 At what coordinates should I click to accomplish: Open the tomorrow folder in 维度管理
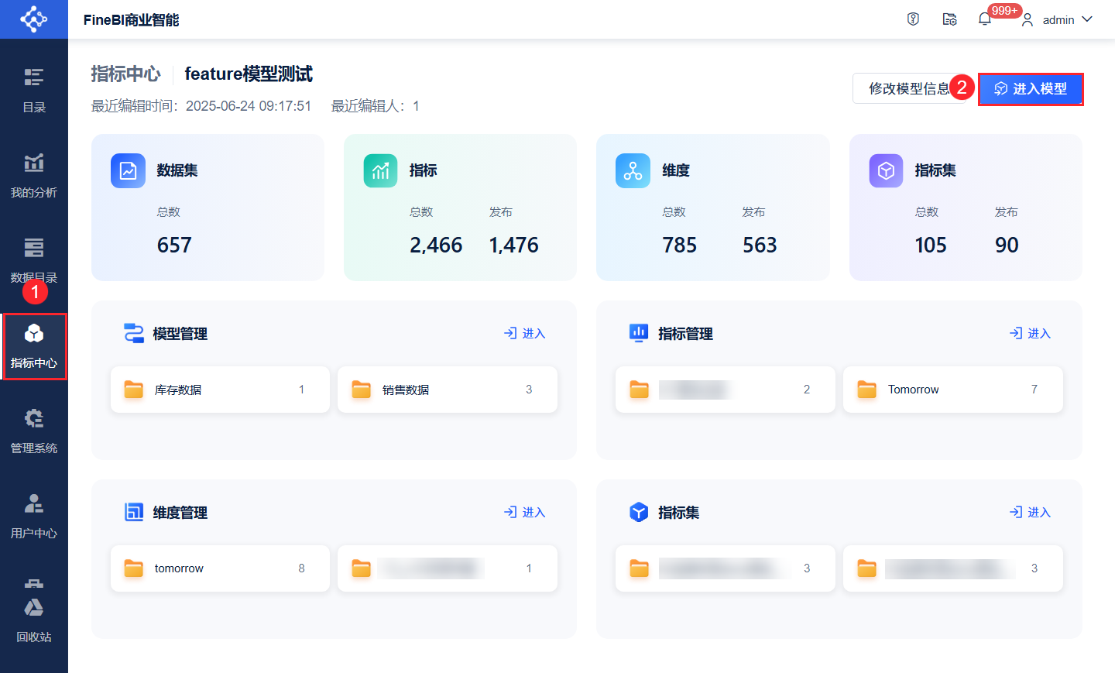tap(220, 568)
